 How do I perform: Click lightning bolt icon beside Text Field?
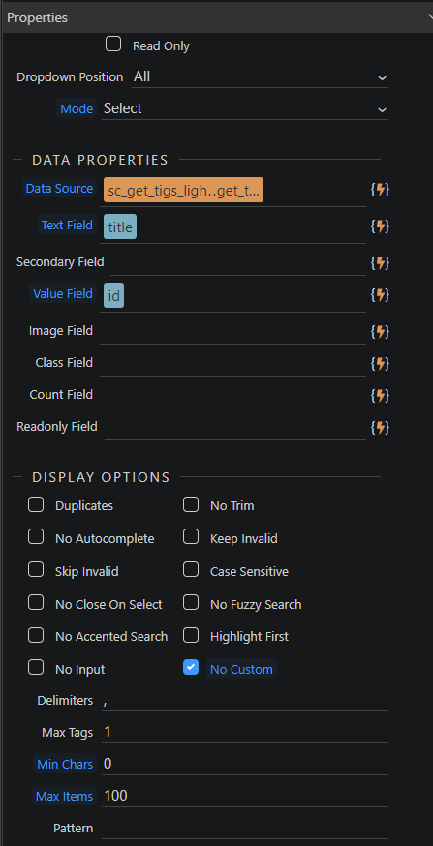pos(380,227)
